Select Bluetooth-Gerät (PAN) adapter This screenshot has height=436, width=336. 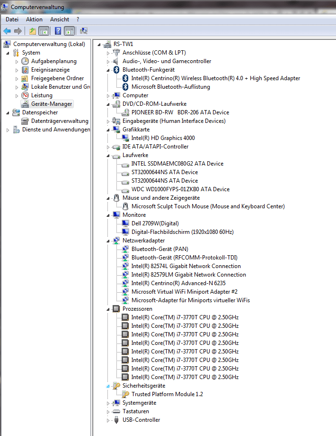click(x=160, y=249)
